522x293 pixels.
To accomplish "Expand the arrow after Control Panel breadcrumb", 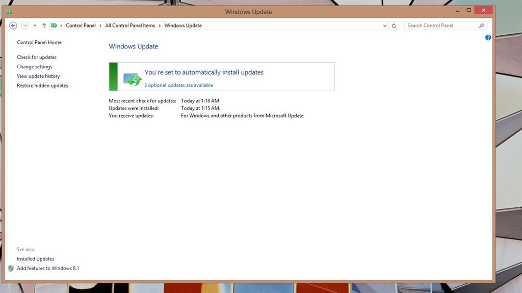I will click(x=100, y=25).
